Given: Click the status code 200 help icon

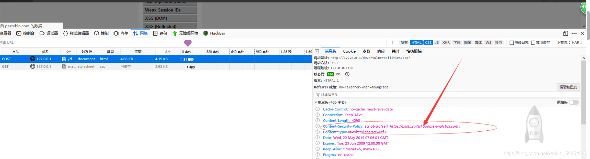Looking at the screenshot, I should click(347, 74).
